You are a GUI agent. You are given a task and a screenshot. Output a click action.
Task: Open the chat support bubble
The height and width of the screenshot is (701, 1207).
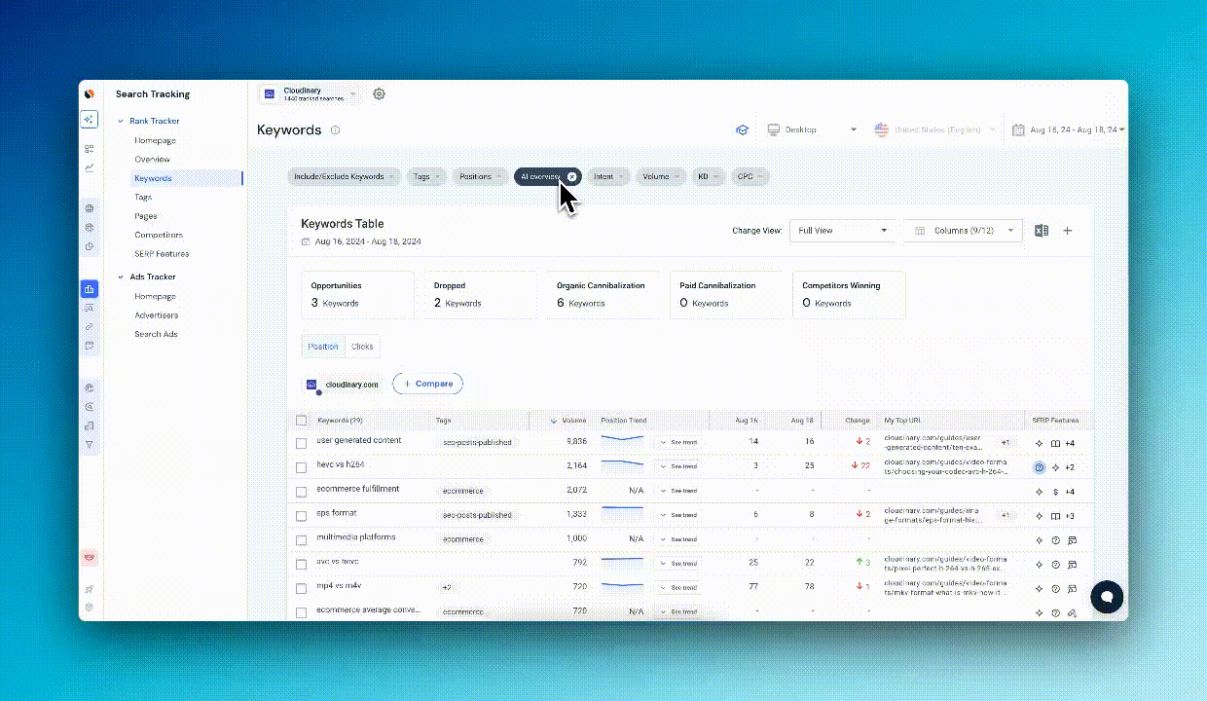(x=1107, y=597)
